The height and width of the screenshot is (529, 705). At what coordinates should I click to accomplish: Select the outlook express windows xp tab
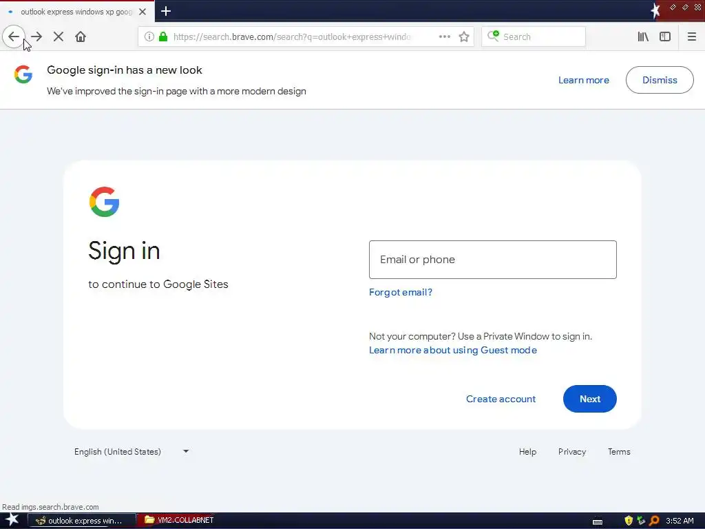[76, 12]
